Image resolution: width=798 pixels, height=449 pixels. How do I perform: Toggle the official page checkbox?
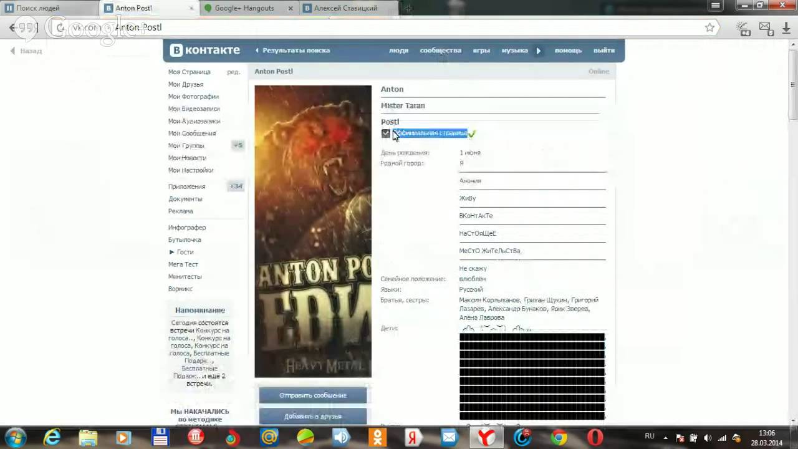[x=385, y=133]
